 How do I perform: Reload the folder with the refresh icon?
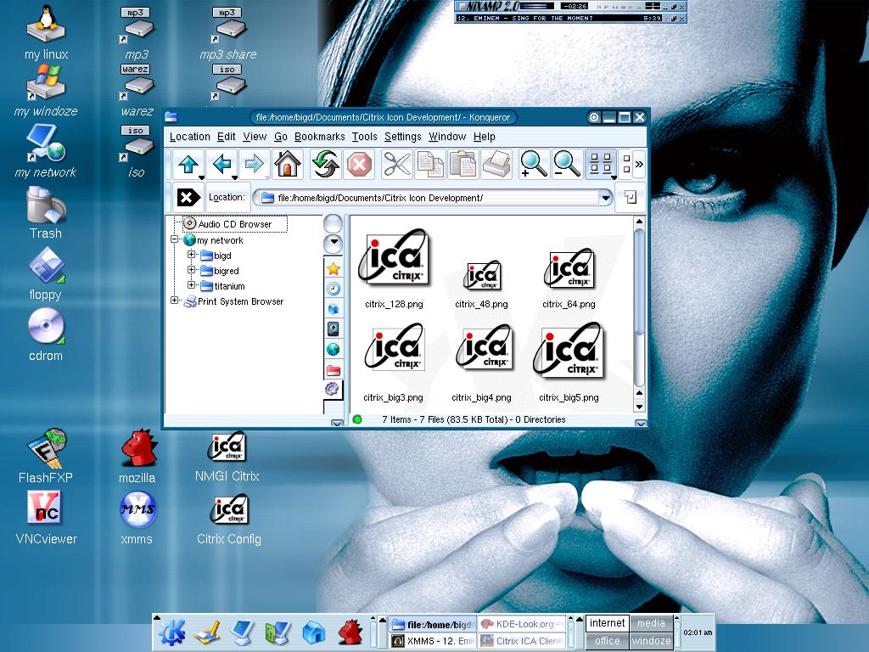(x=325, y=164)
